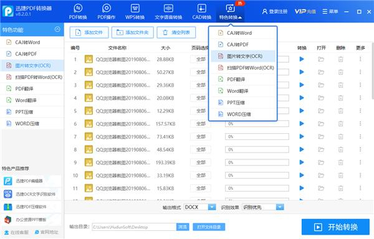This screenshot has height=239, width=374.
Task: Open page selection 全部 for file 8
Action: [x=201, y=149]
